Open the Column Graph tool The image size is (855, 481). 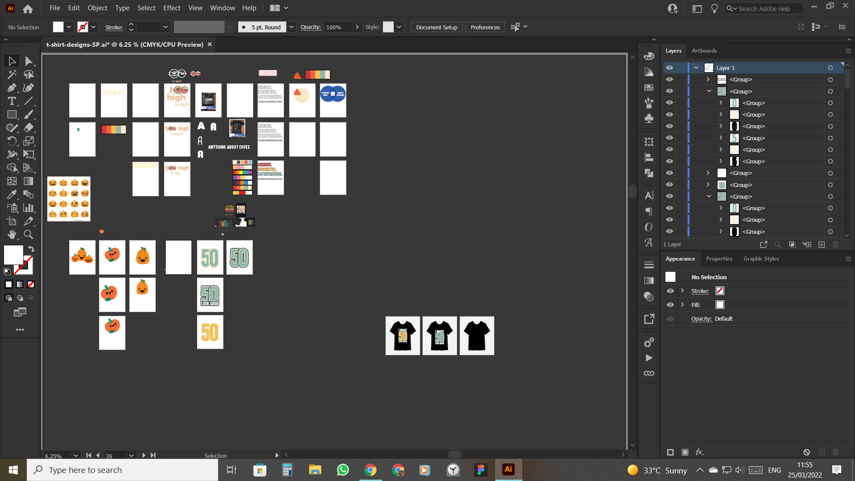28,208
